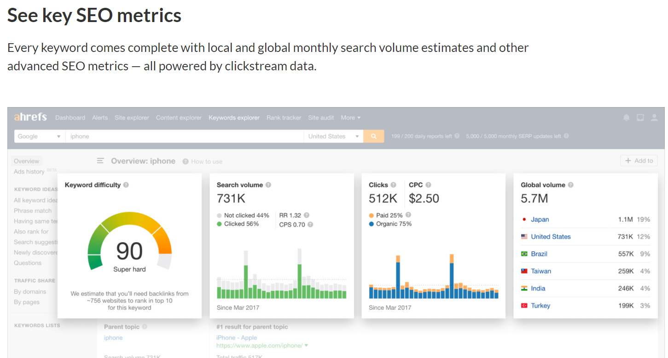Click help icon next to monthly SERP updates

[x=566, y=136]
